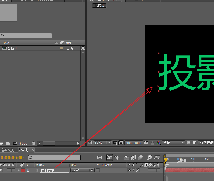214x181 pixels.
Task: Click the always preview this view icon
Action: click(90, 143)
